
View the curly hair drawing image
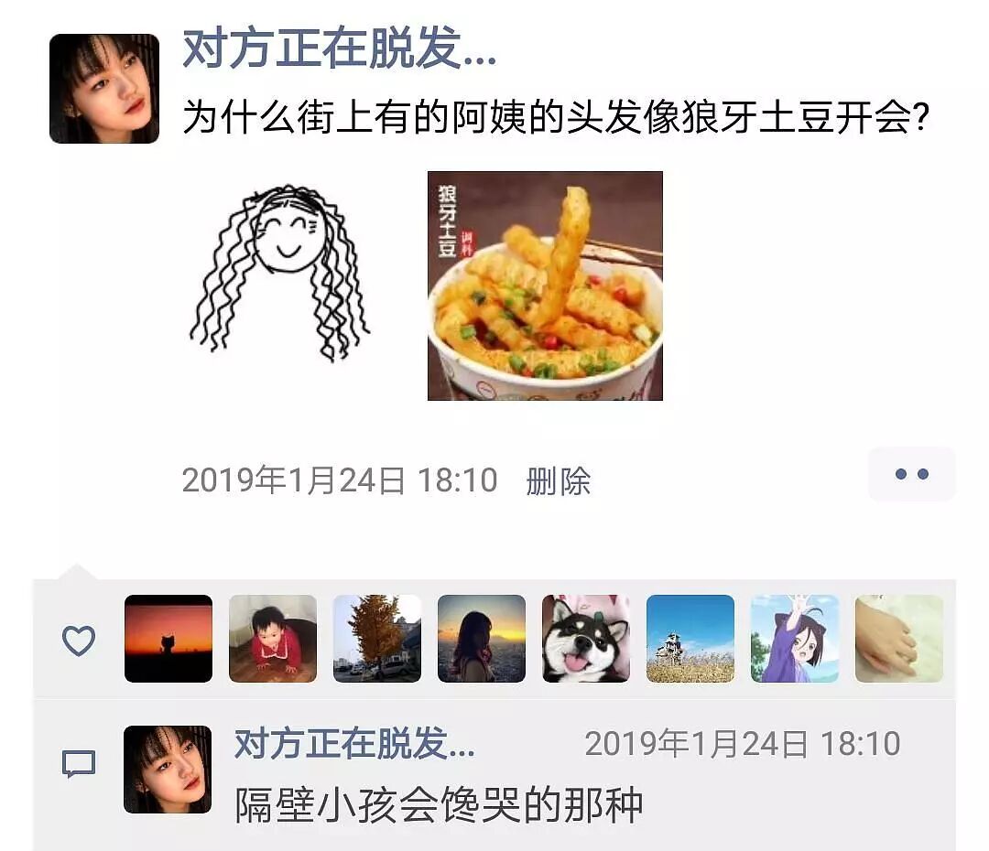coord(281,273)
